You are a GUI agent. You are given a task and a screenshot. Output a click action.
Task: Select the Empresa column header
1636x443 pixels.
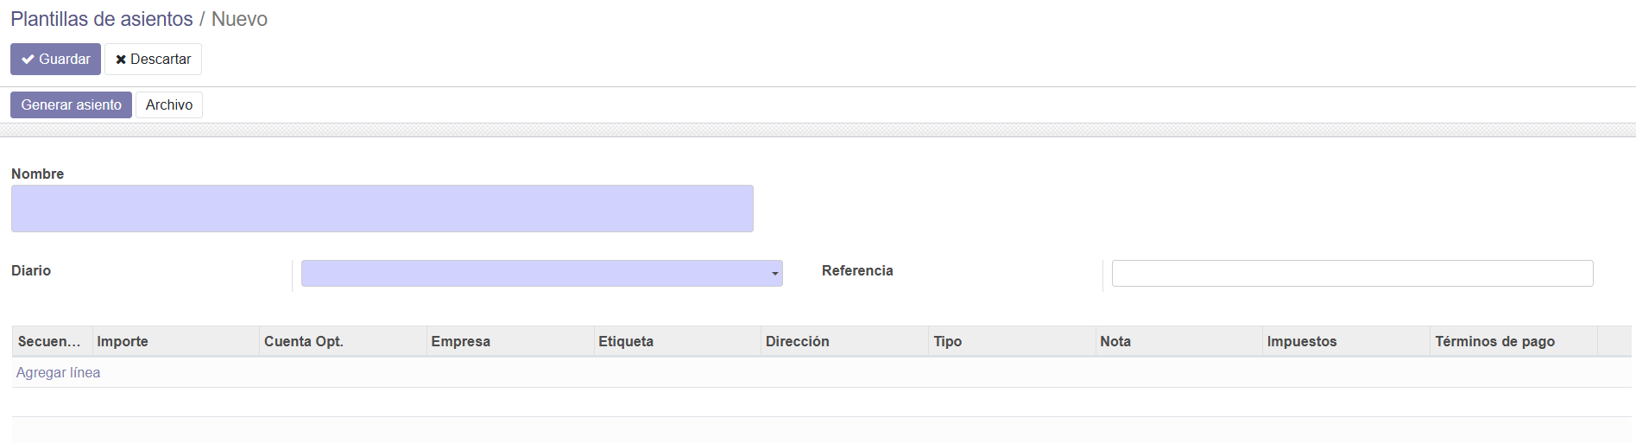click(461, 342)
